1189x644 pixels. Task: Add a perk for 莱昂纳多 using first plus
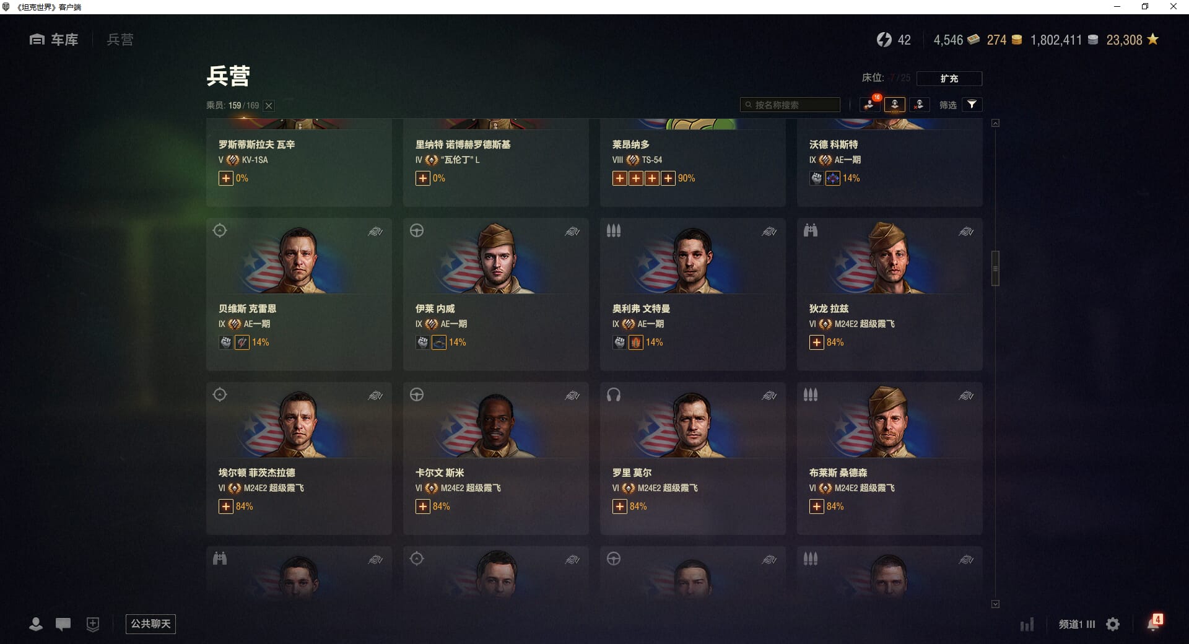tap(620, 178)
